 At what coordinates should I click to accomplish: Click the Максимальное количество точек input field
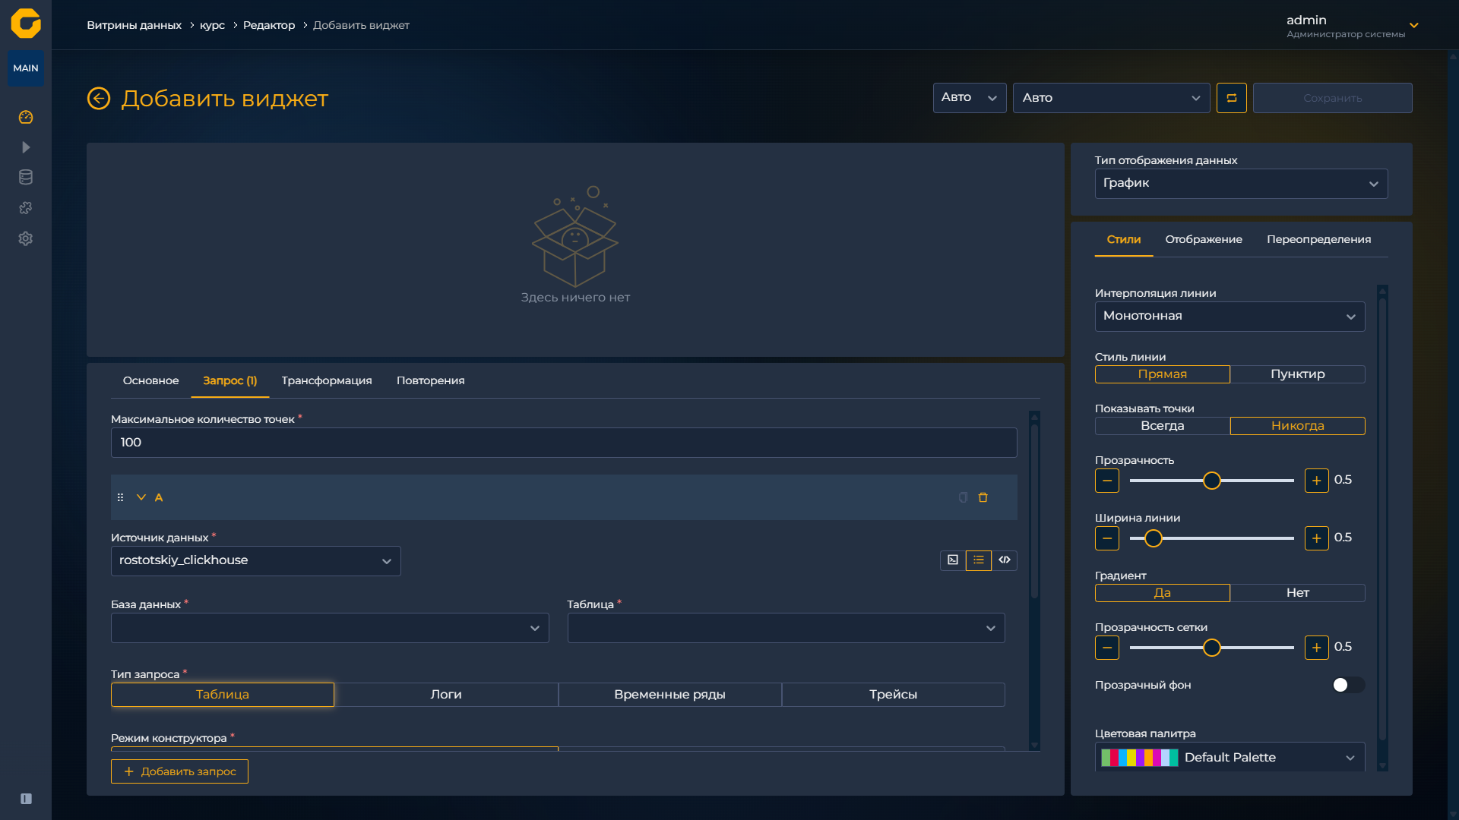coord(564,443)
